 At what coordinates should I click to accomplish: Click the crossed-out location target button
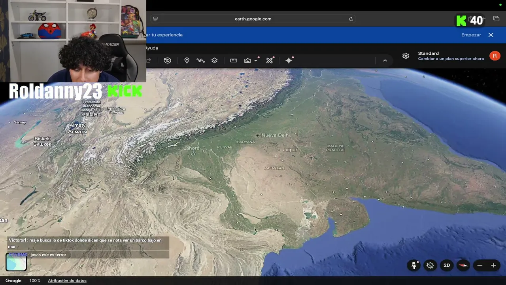click(x=430, y=265)
